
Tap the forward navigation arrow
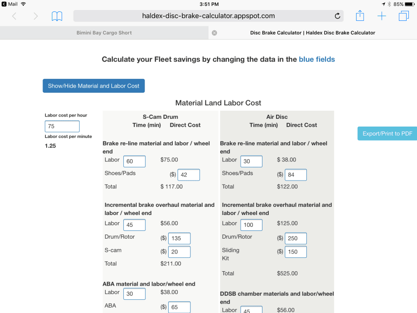point(36,16)
